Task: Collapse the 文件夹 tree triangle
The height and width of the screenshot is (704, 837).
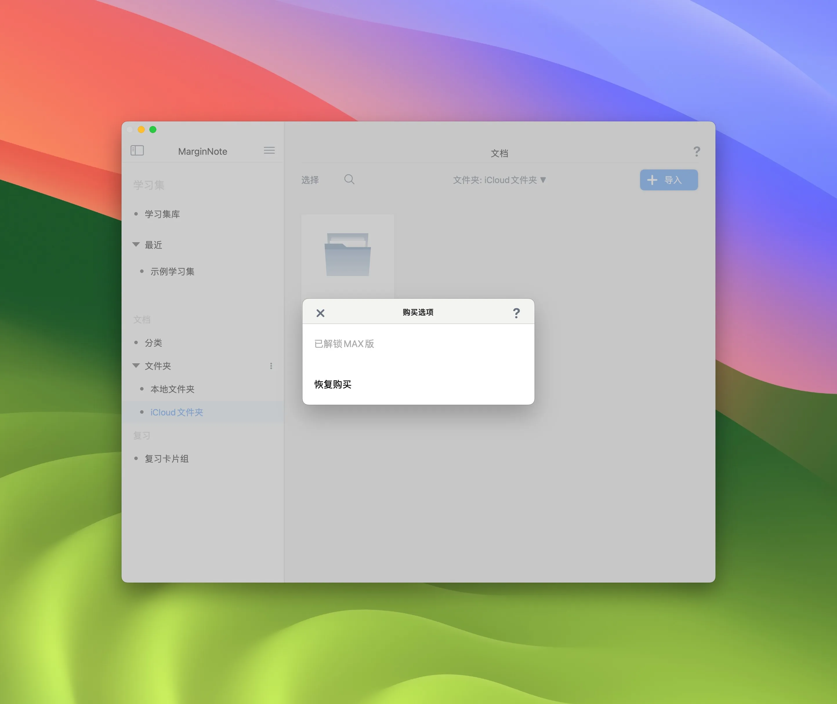Action: (136, 366)
